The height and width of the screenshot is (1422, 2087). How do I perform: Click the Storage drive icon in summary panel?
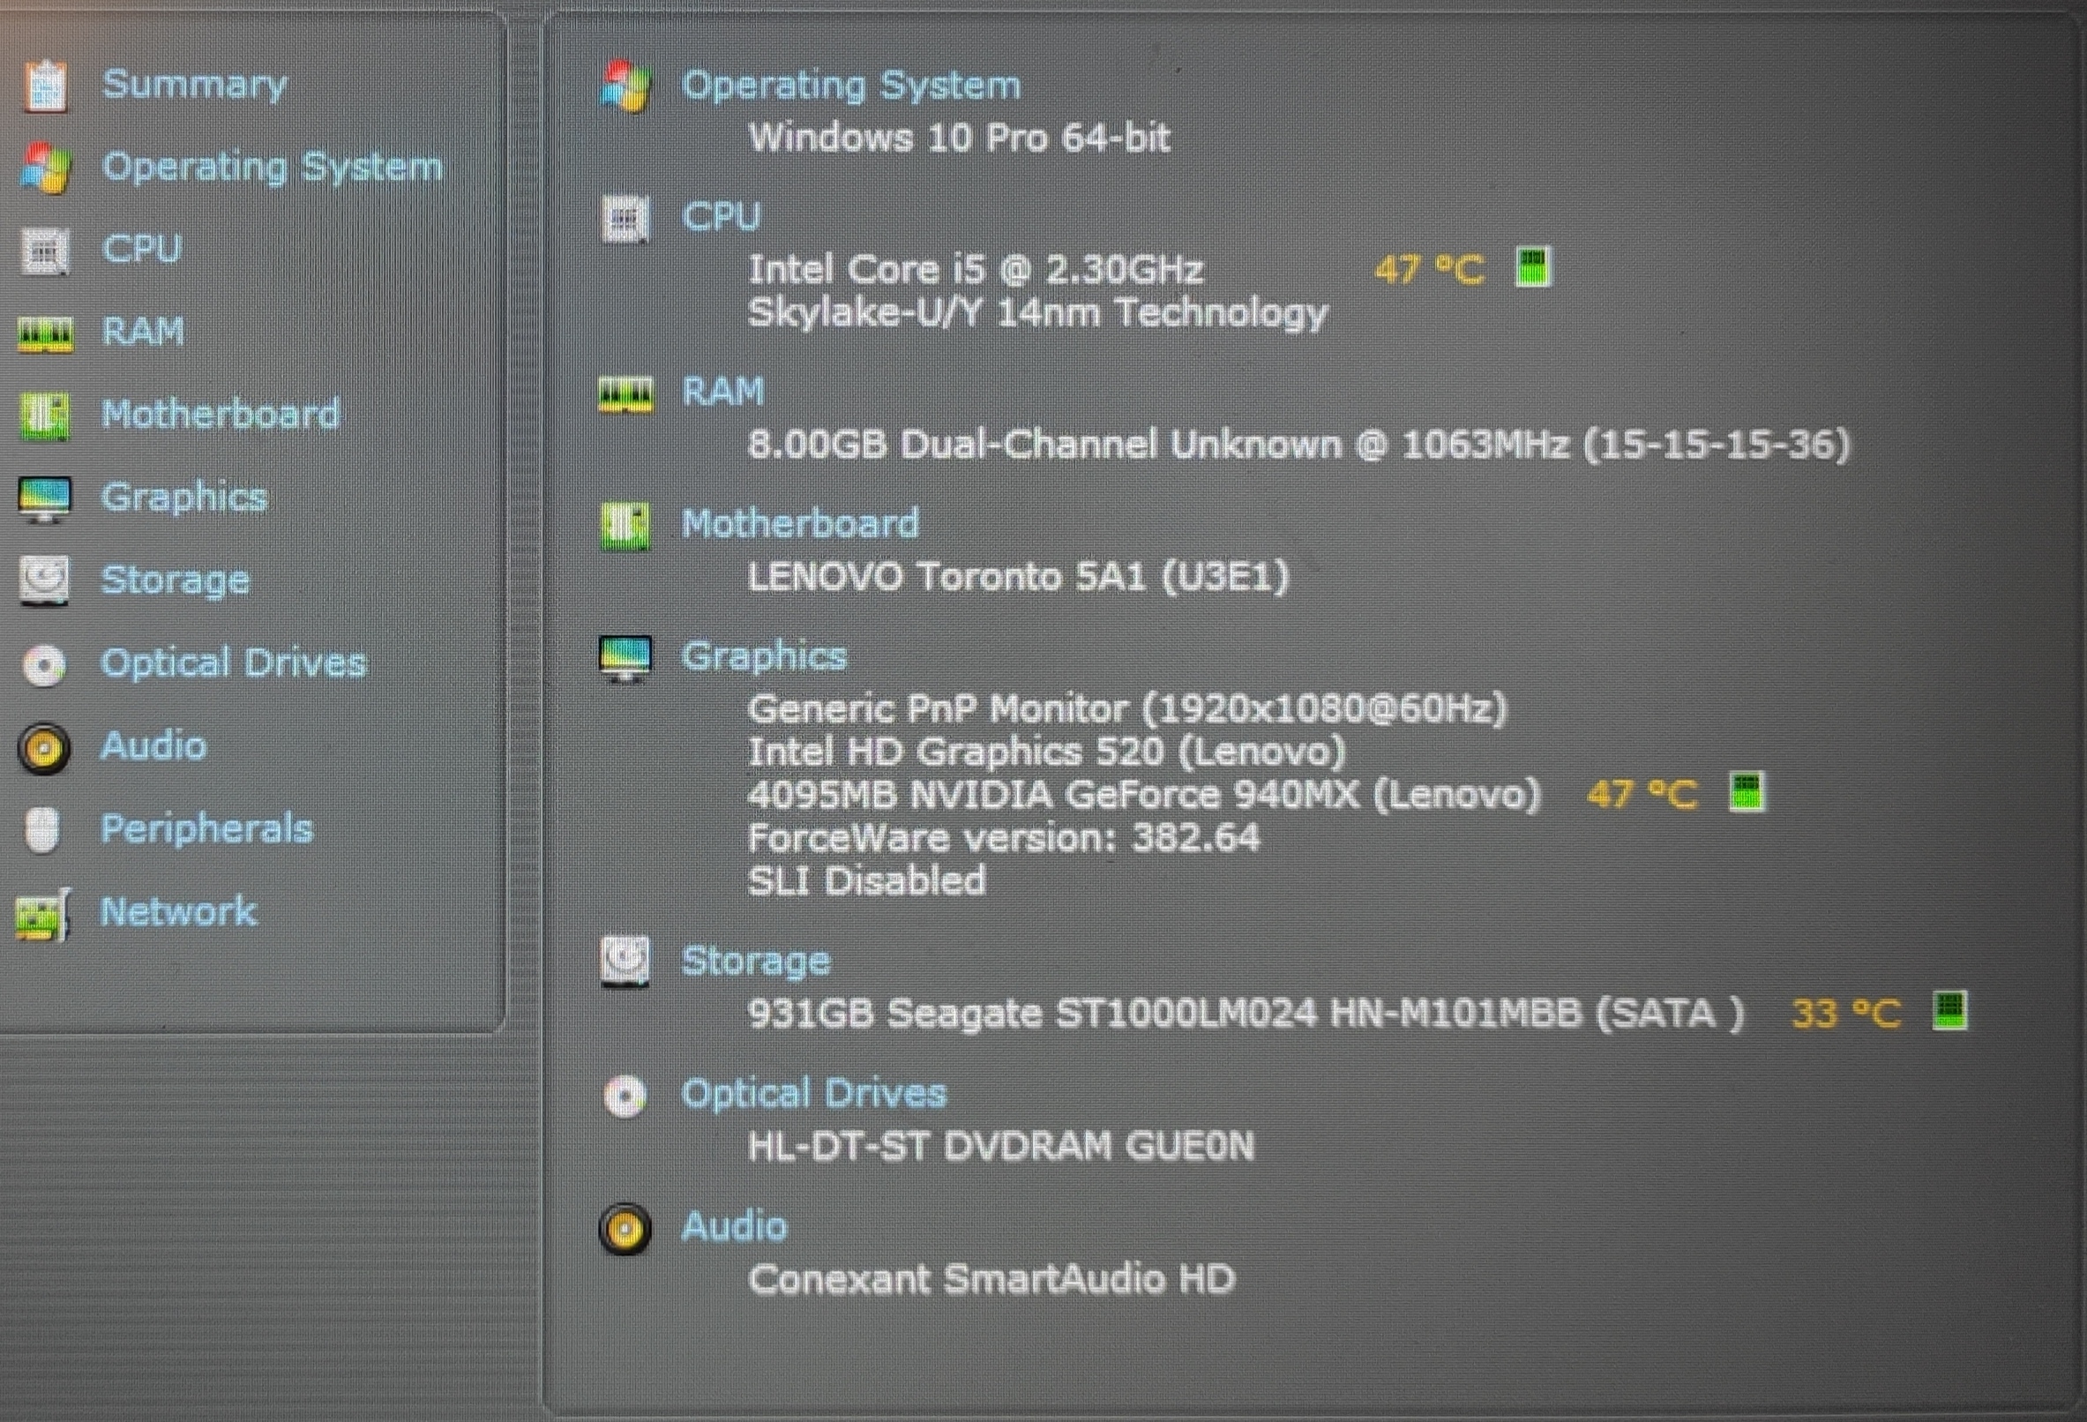click(x=625, y=962)
